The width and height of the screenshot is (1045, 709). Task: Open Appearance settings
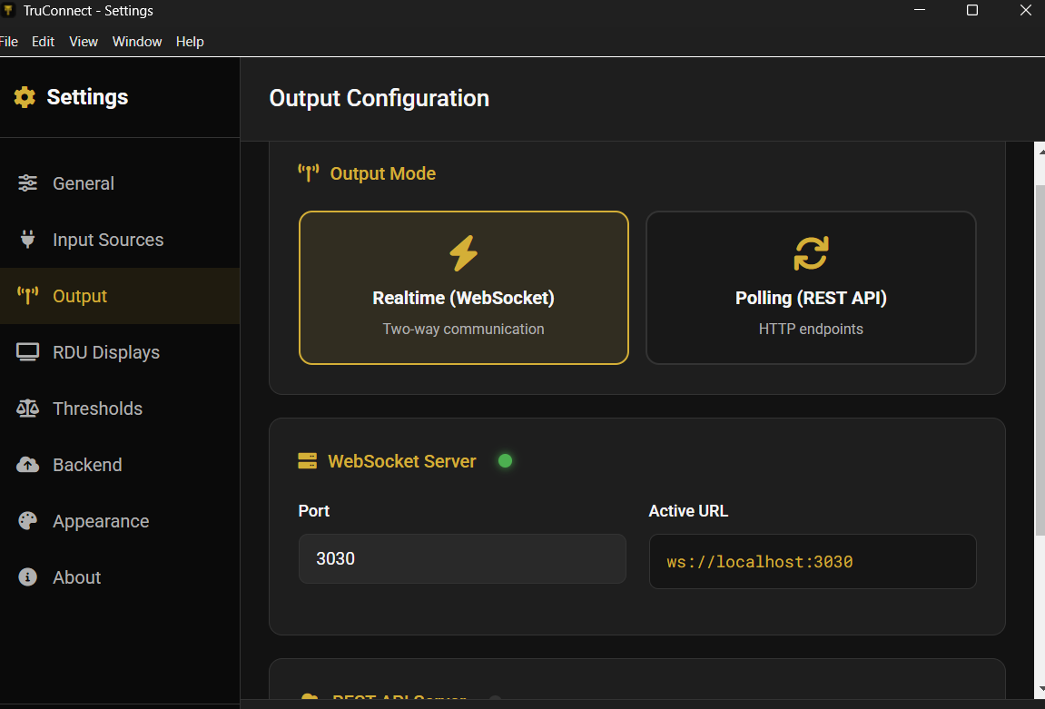point(120,521)
